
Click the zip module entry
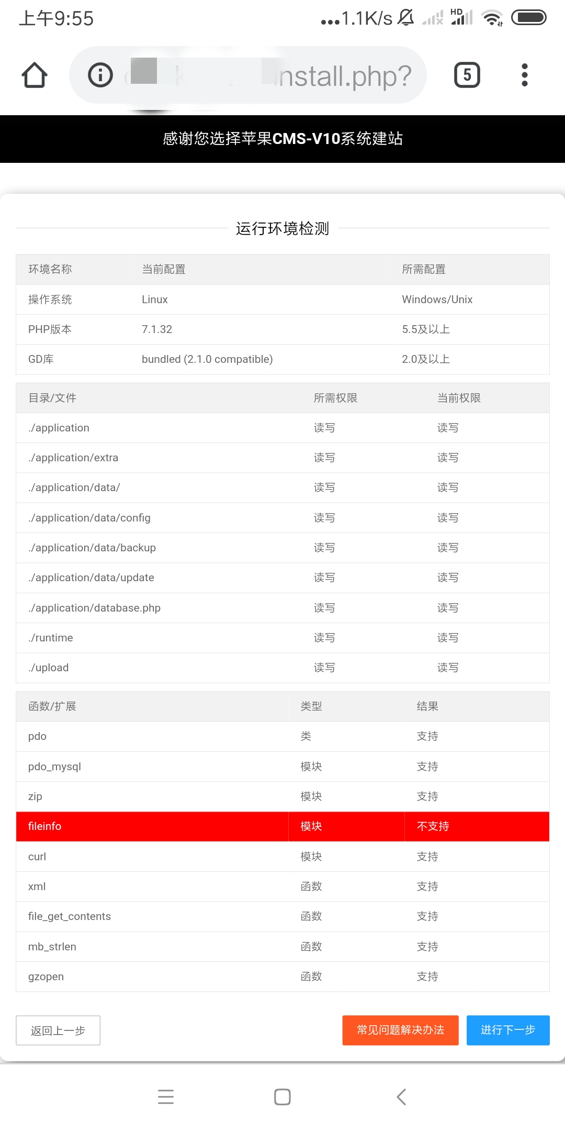[35, 797]
